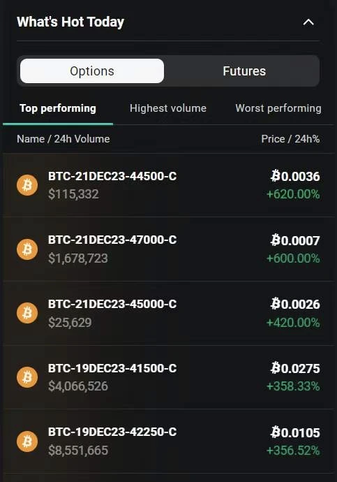
Task: Click the $4,066,526 volume figure
Action: [x=78, y=386]
